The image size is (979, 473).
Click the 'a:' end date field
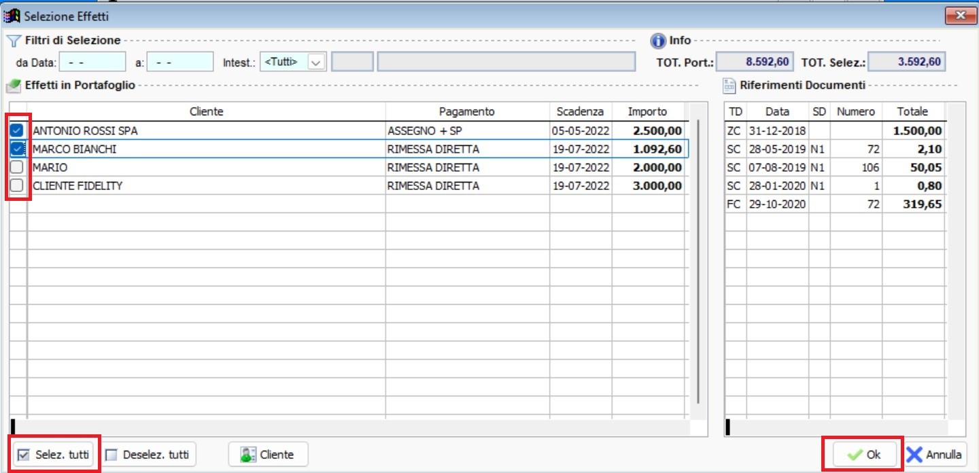pos(180,62)
